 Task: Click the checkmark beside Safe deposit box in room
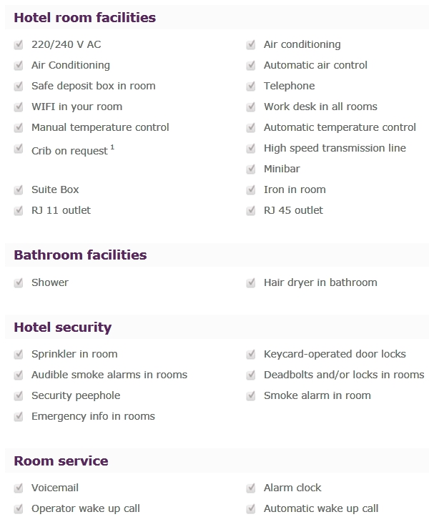(x=19, y=87)
